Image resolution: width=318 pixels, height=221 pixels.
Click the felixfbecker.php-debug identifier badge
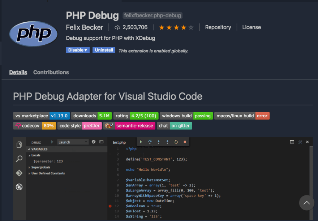click(152, 16)
